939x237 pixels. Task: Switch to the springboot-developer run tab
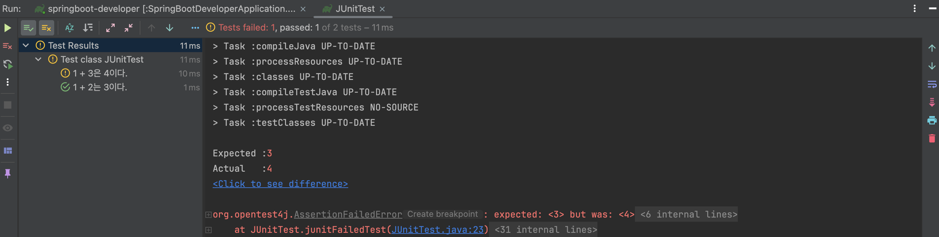pos(171,9)
